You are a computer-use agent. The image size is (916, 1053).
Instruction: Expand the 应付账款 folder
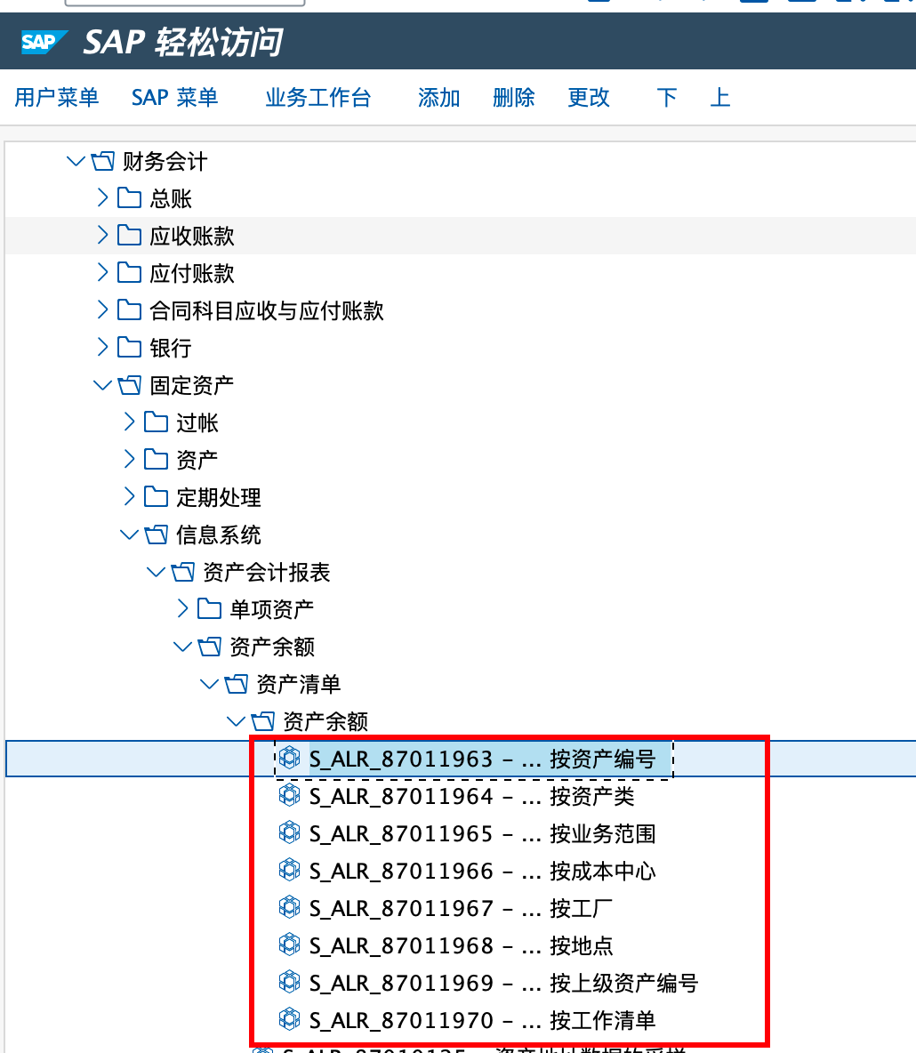click(x=103, y=272)
